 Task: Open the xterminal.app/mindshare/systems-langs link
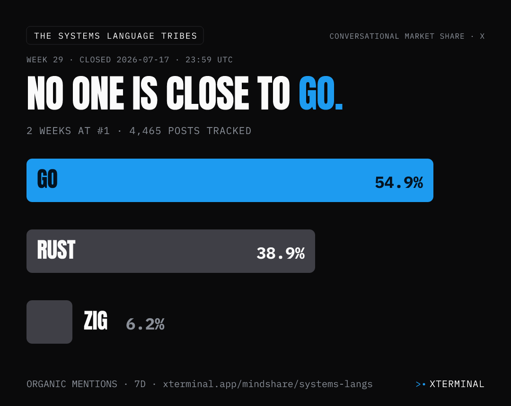pyautogui.click(x=267, y=384)
